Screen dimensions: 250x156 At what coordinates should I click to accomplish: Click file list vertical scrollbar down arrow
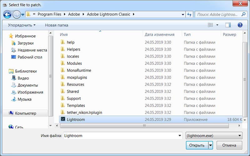(x=245, y=120)
